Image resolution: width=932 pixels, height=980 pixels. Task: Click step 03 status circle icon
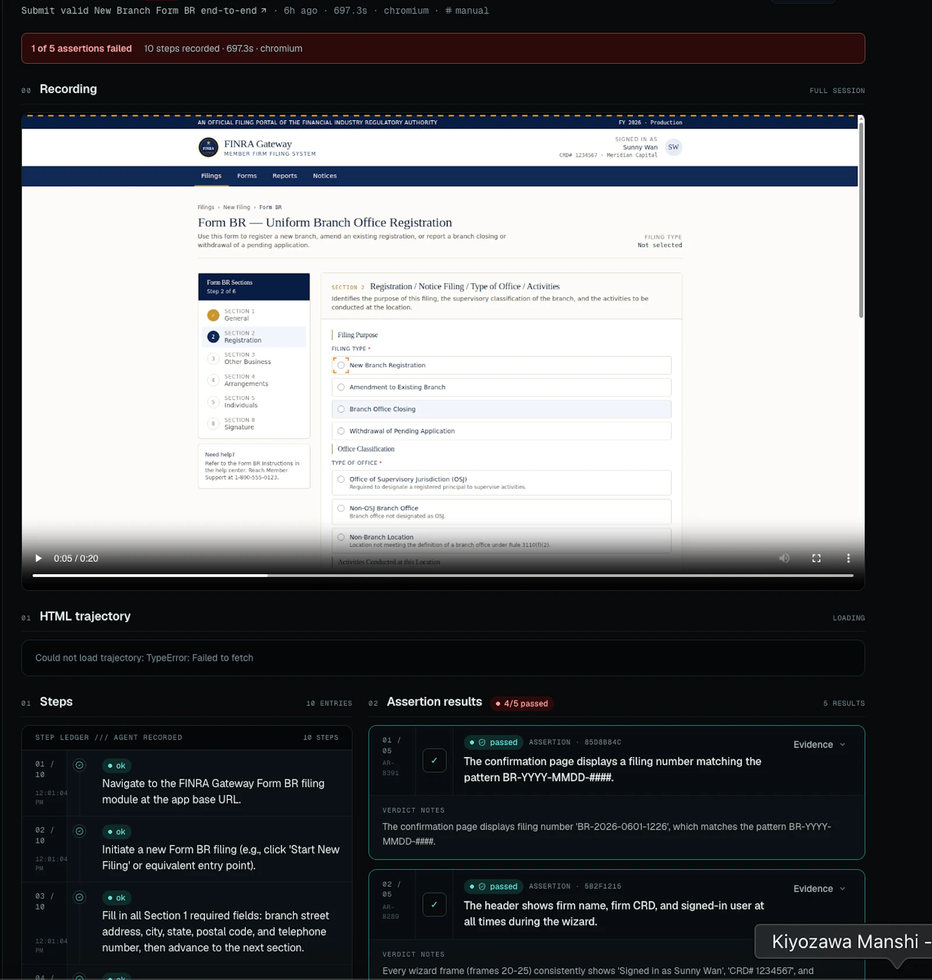point(80,897)
